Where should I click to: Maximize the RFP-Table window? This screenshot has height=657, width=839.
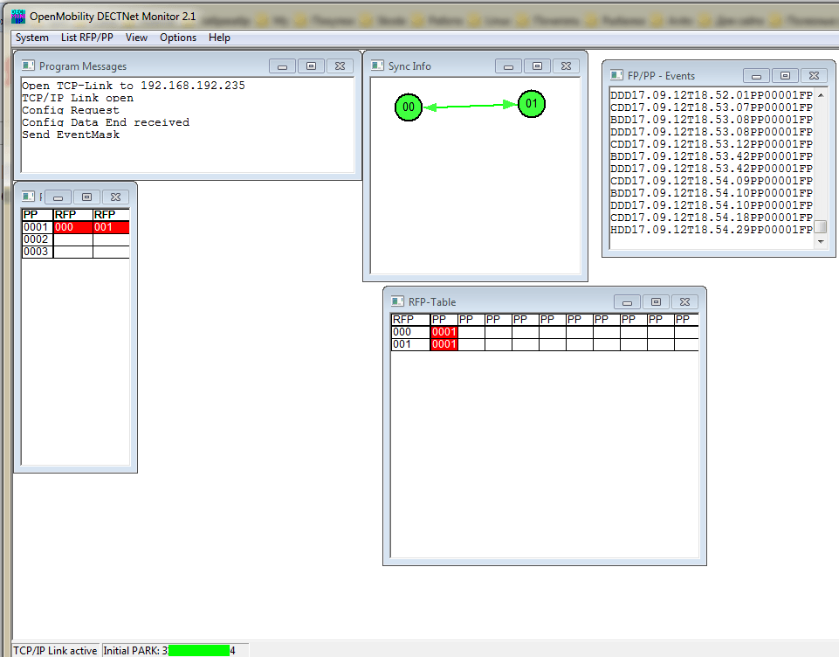point(656,302)
